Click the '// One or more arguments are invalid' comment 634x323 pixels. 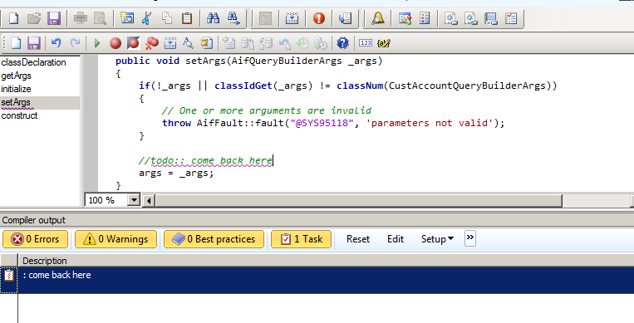pyautogui.click(x=267, y=110)
